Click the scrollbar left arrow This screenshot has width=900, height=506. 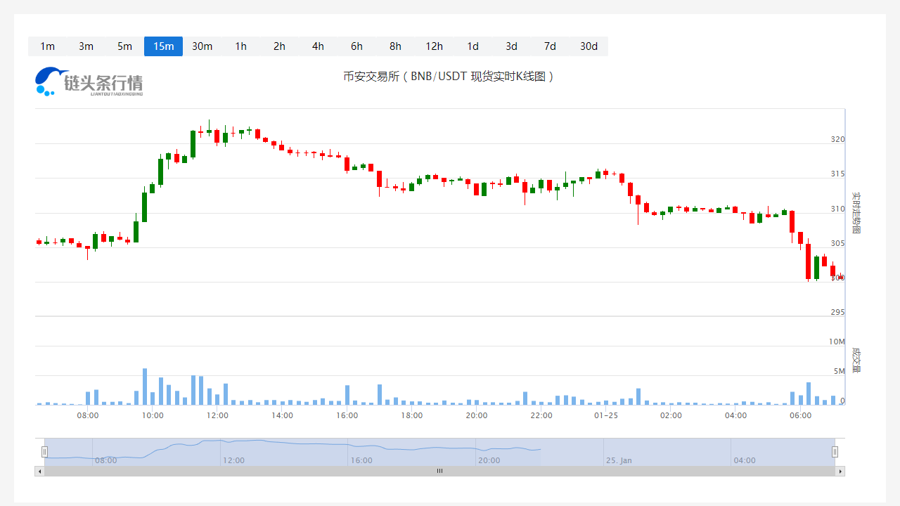tap(39, 471)
